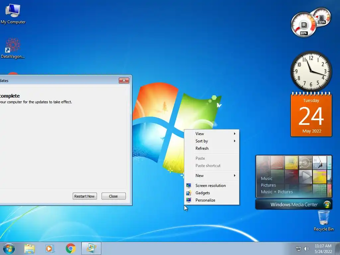Choose Music + Pictures in Media Center gadget
340x255 pixels.
[277, 192]
